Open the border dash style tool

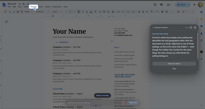click(x=166, y=12)
